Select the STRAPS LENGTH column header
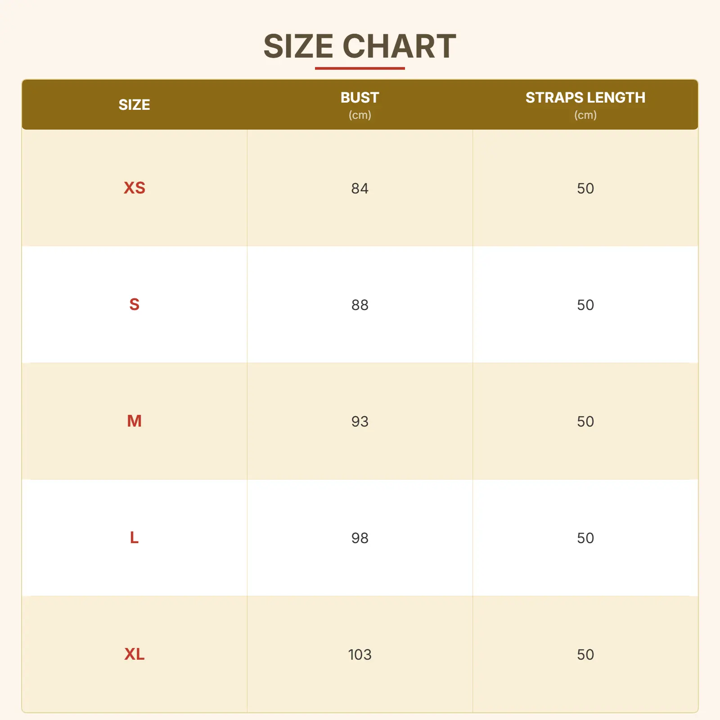The height and width of the screenshot is (720, 720). click(x=585, y=98)
